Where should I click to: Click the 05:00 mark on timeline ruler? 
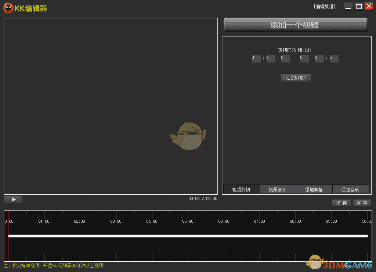(188, 221)
